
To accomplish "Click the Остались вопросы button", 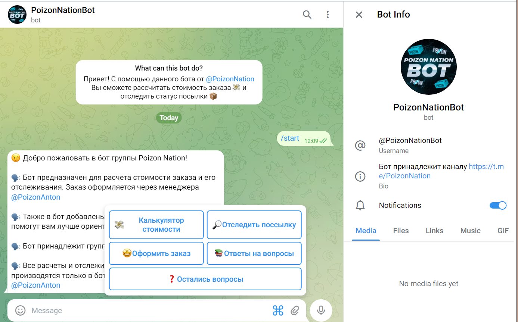I will click(205, 279).
